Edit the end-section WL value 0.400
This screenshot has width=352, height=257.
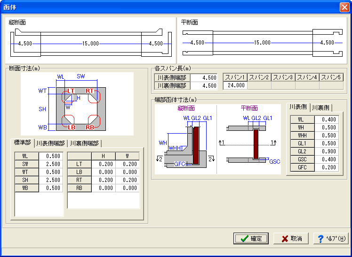tap(327, 120)
